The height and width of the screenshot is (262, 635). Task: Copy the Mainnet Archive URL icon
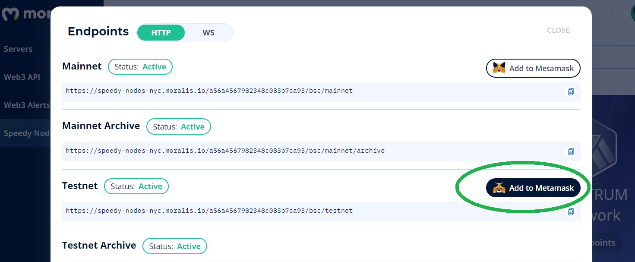click(x=571, y=152)
